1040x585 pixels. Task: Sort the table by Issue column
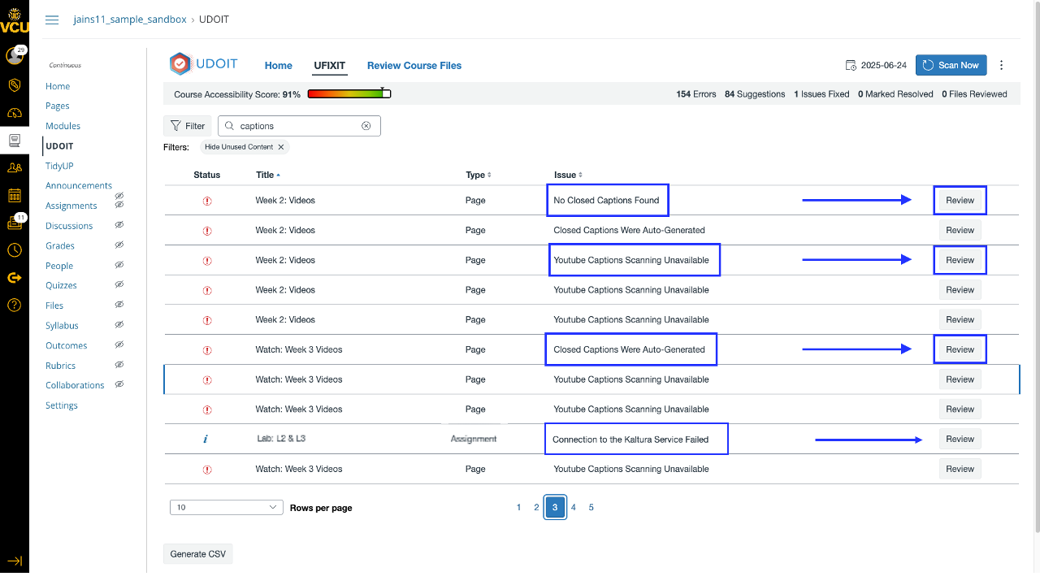(568, 175)
